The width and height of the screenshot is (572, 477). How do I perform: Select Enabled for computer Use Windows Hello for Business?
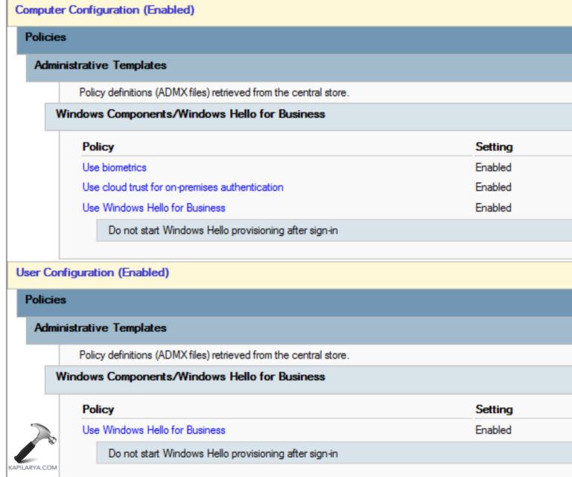click(493, 208)
